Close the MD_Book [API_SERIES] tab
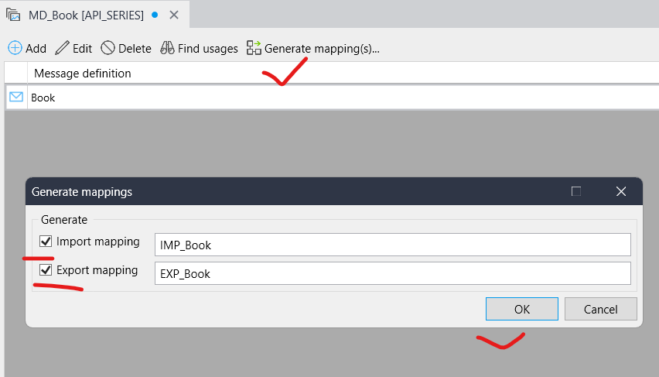The height and width of the screenshot is (377, 659). [x=173, y=15]
